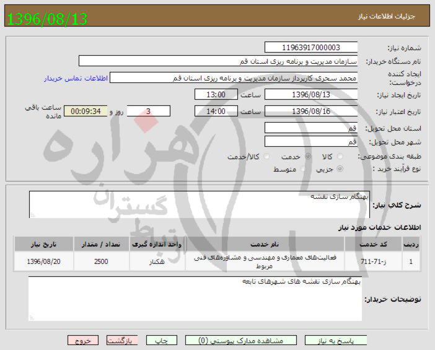This screenshot has width=435, height=350.
Task: Click the quantity 2500 cell
Action: pyautogui.click(x=101, y=261)
